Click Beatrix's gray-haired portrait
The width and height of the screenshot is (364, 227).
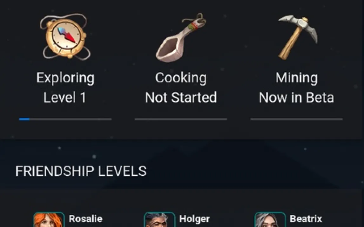(x=270, y=220)
